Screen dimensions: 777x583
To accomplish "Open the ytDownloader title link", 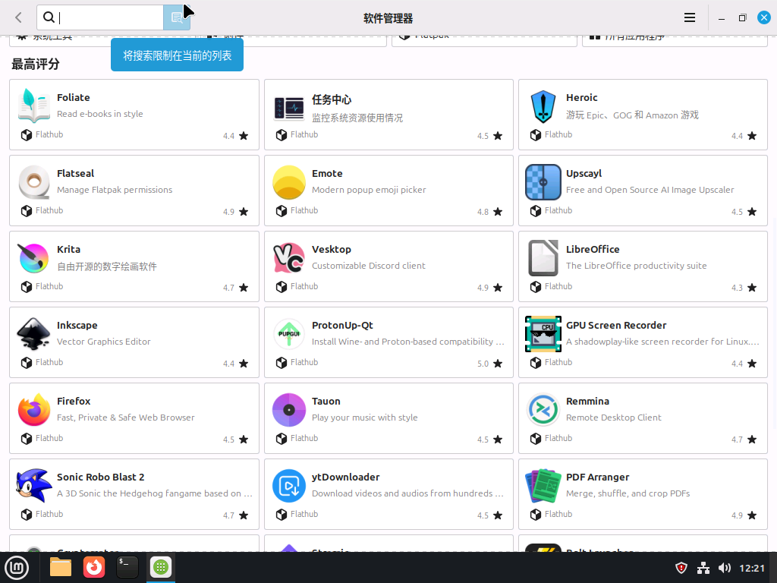I will pos(345,477).
